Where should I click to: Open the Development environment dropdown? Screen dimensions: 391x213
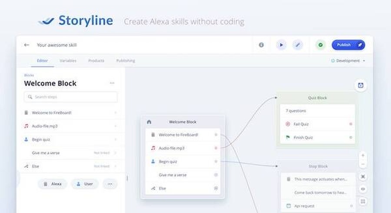(x=348, y=61)
